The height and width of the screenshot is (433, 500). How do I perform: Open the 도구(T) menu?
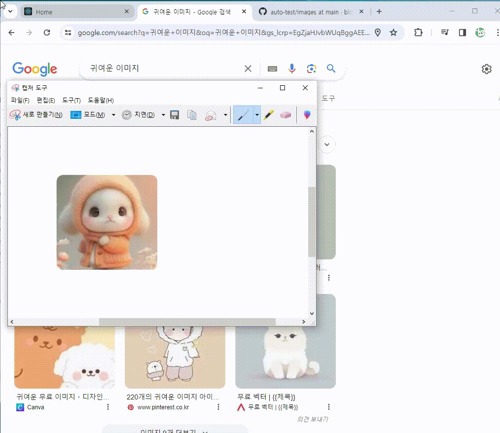[71, 101]
